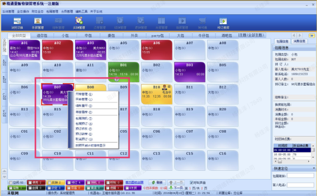Image resolution: width=317 pixels, height=196 pixels.
Task: Click the greyed 结帐管理 checkout toolbar icon
Action: point(58,23)
